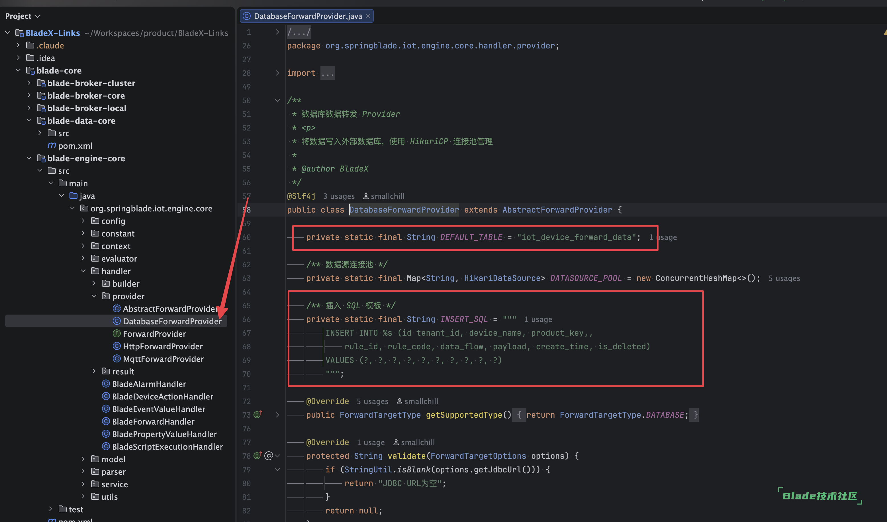Collapse the provider package in the project tree
This screenshot has width=887, height=522.
94,296
